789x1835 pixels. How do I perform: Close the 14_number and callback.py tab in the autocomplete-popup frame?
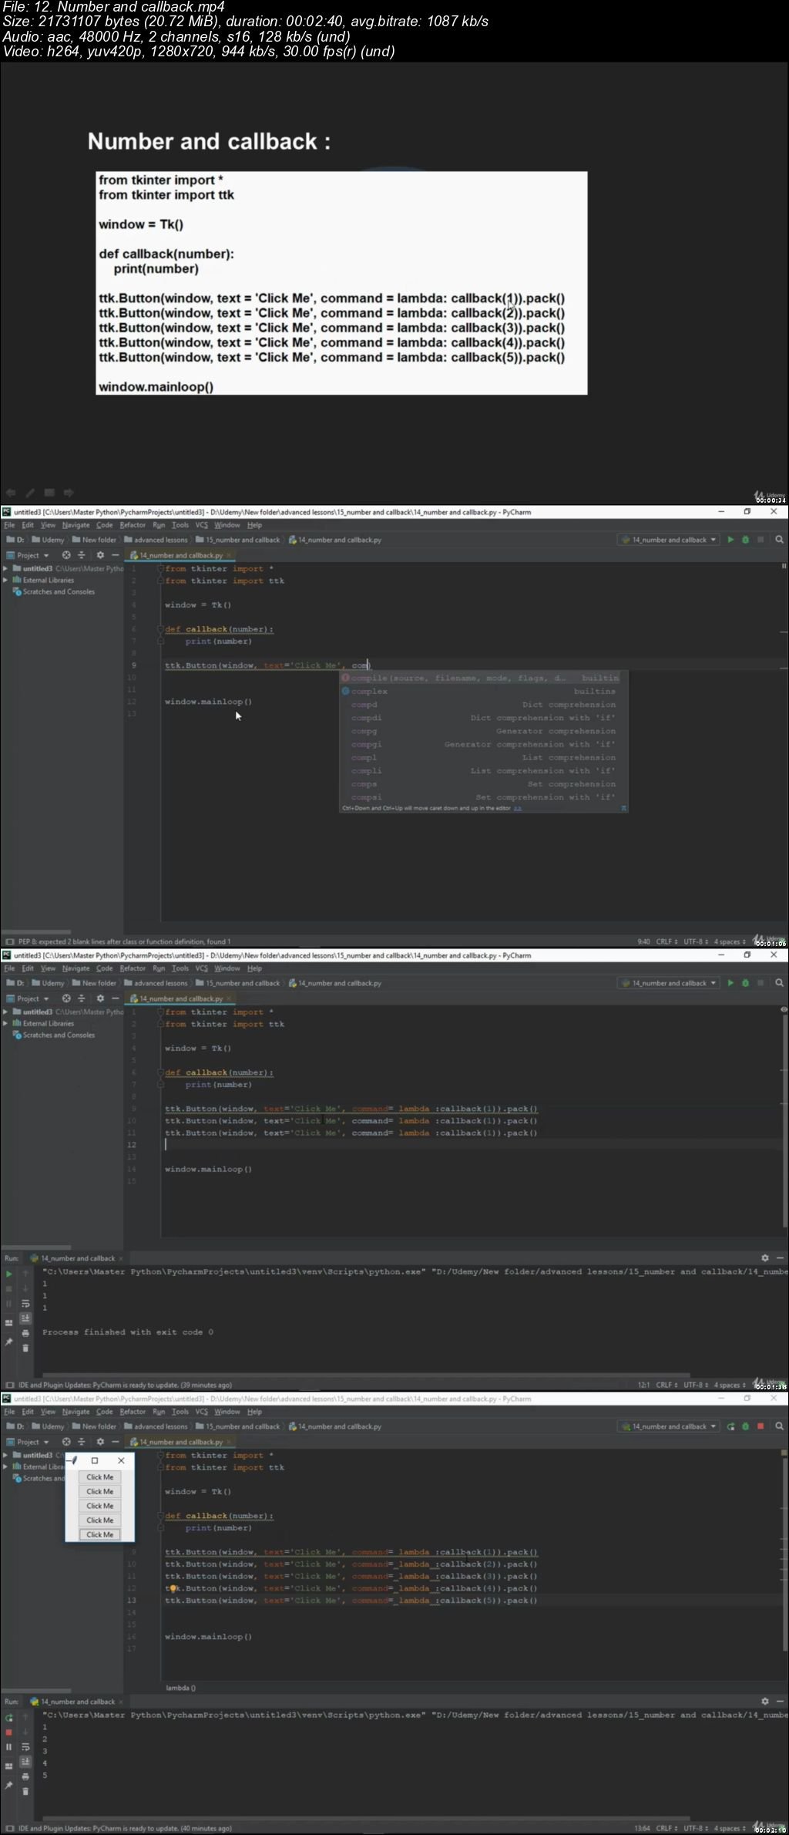tap(229, 555)
